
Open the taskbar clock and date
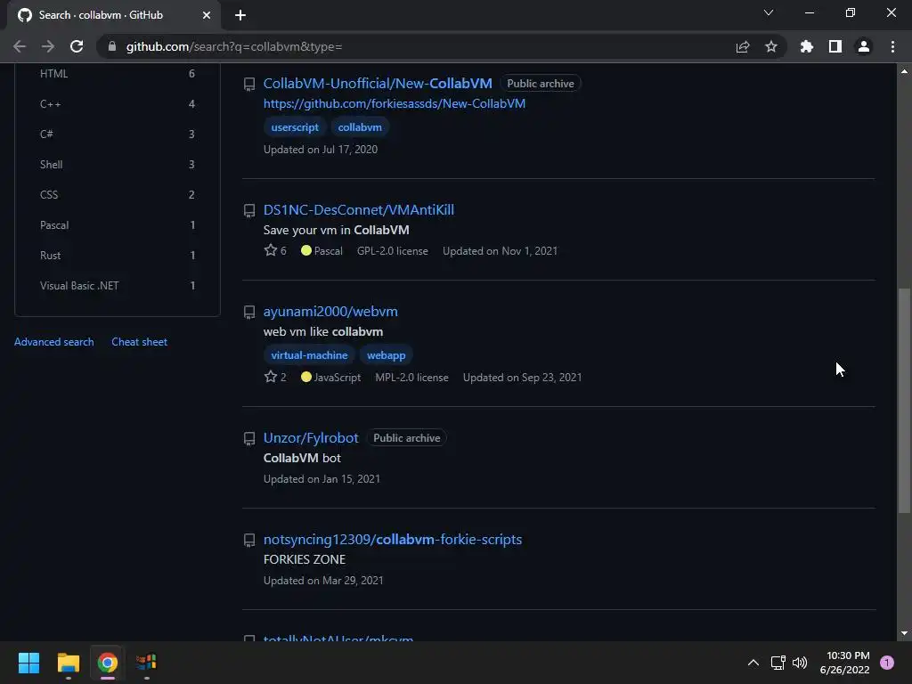click(844, 663)
